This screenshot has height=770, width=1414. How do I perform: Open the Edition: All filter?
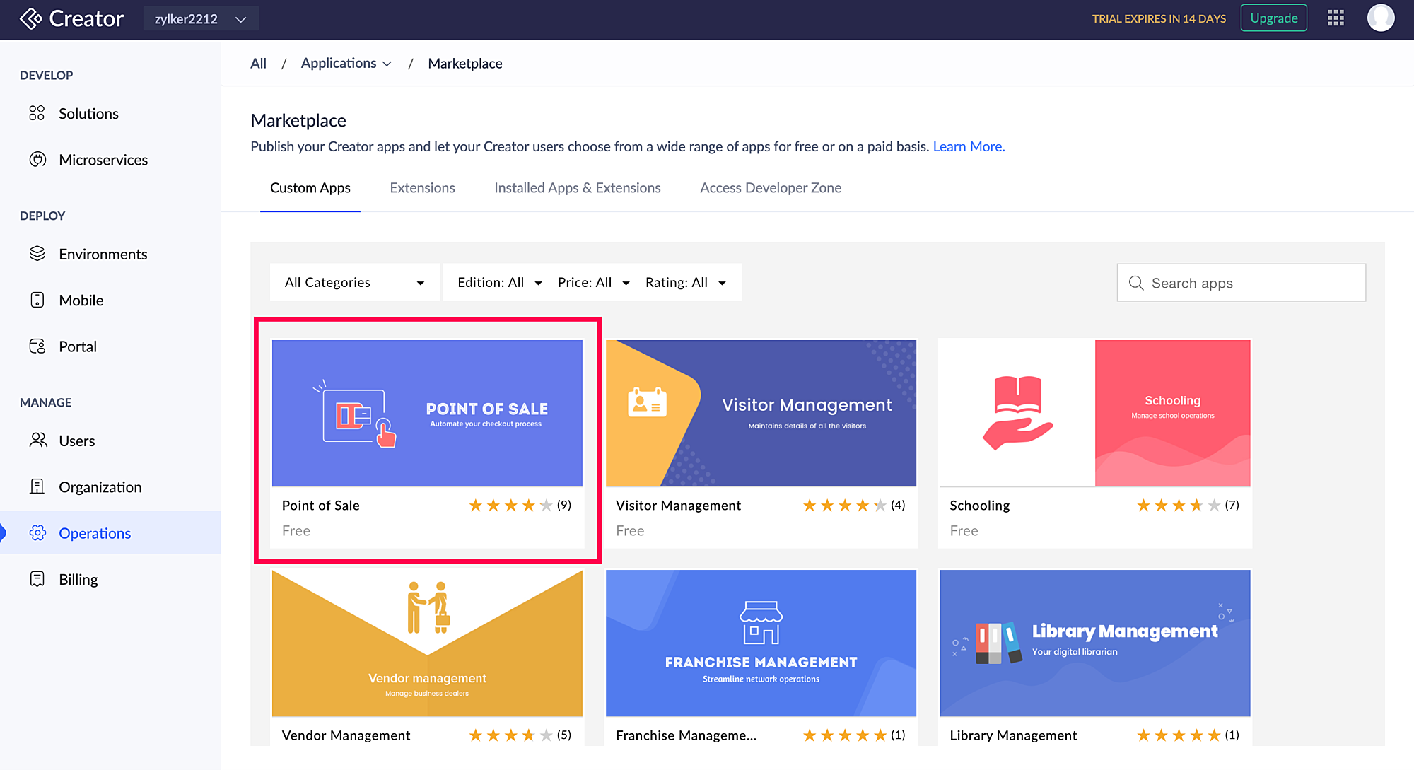coord(499,282)
